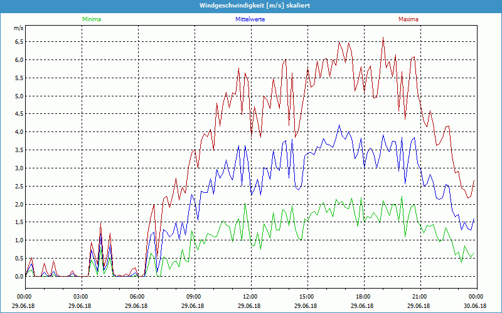Click the highest peak of the red Maxima curve
The height and width of the screenshot is (313, 502).
pos(383,38)
